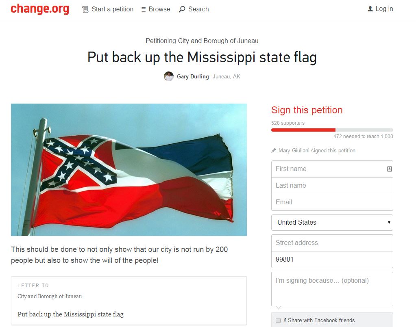416x327 pixels.
Task: Click the petition scroll icon
Action: click(85, 9)
